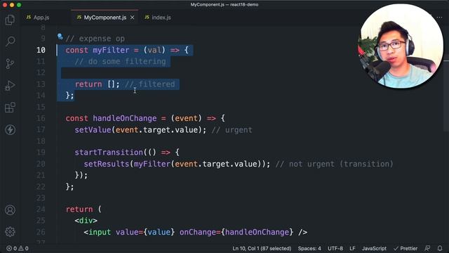
Task: Click Ln 10, Col 1 status entry
Action: [x=262, y=248]
